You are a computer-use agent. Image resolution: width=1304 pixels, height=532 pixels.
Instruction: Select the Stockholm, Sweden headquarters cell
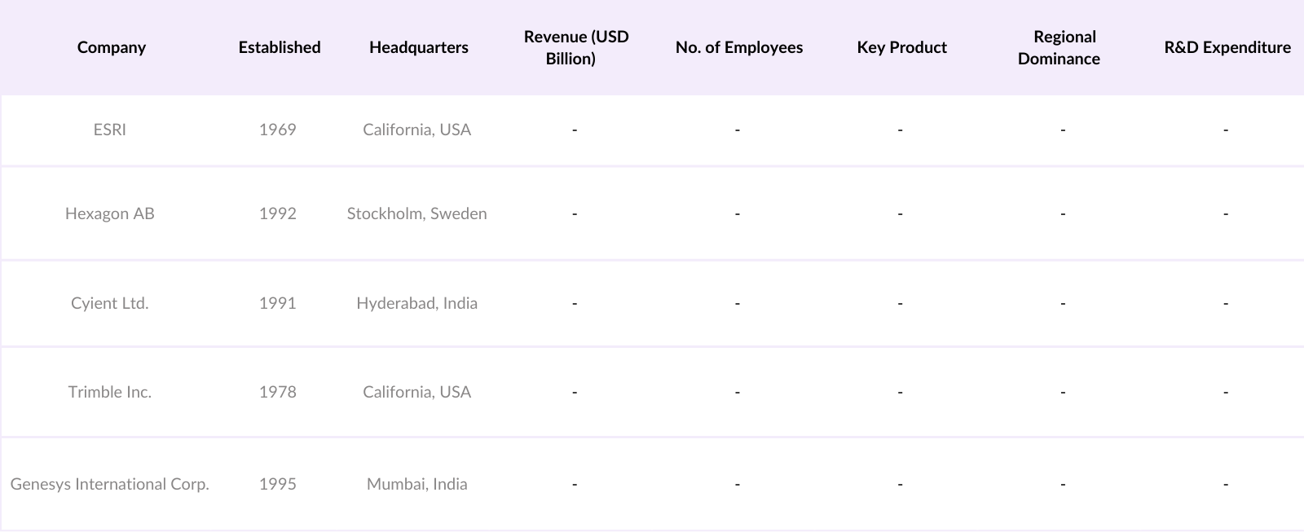click(416, 213)
